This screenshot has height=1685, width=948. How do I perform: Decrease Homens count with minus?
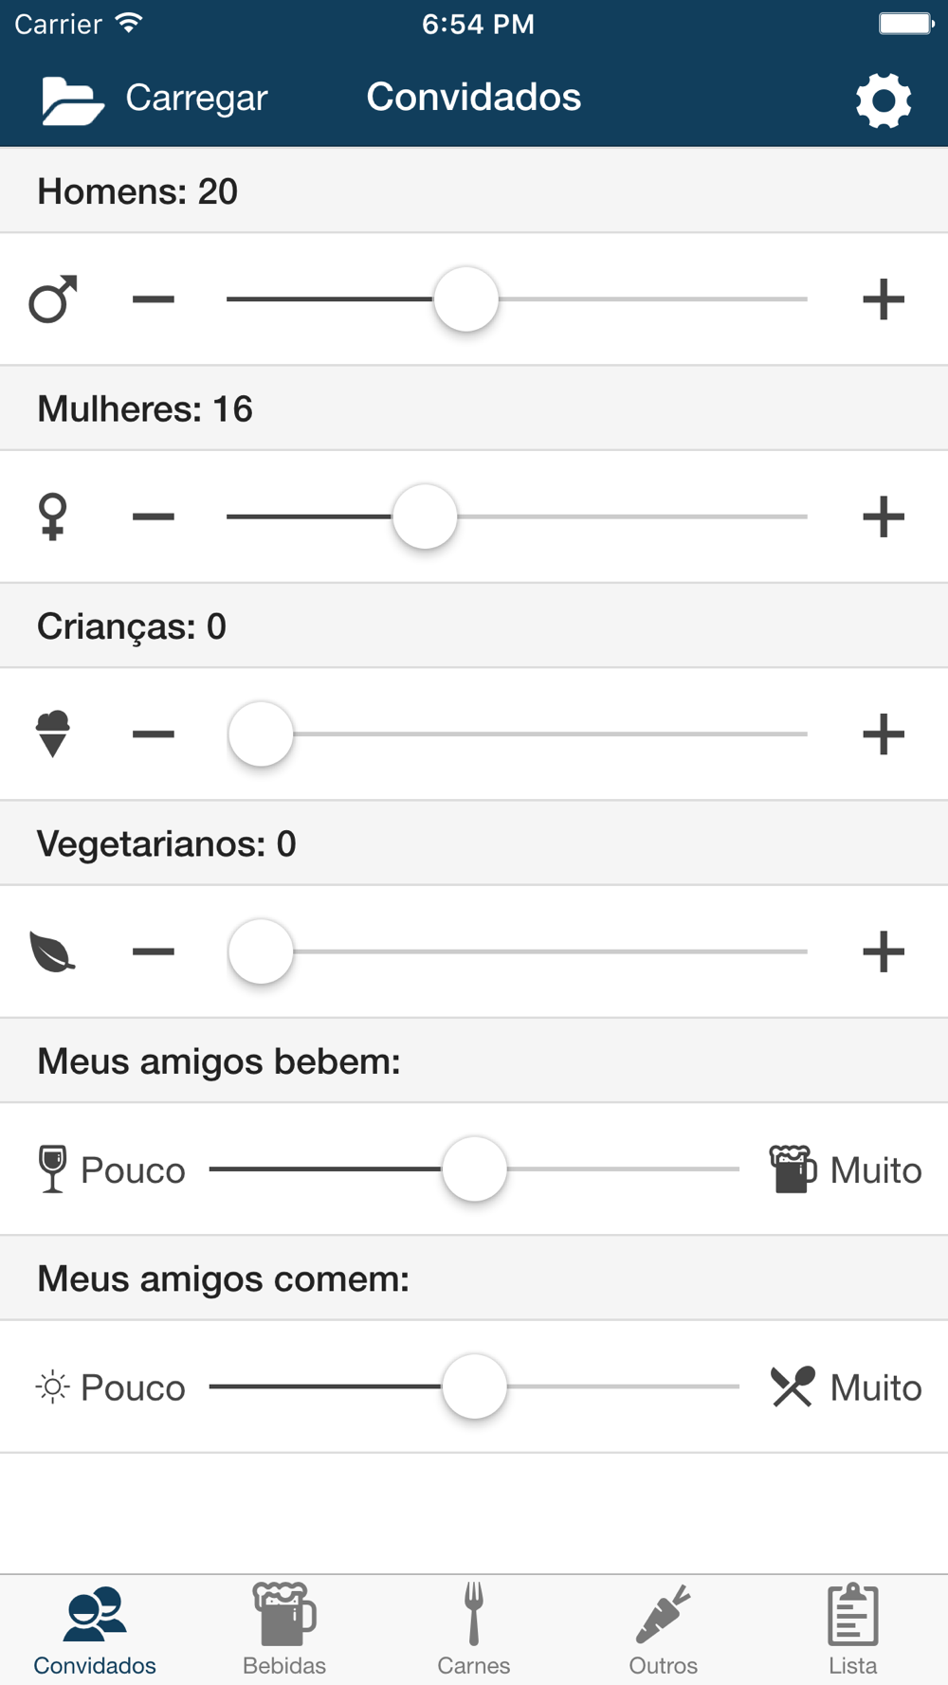tap(154, 299)
